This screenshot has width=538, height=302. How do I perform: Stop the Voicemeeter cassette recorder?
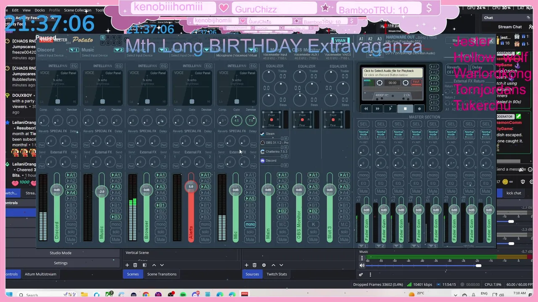click(x=405, y=109)
